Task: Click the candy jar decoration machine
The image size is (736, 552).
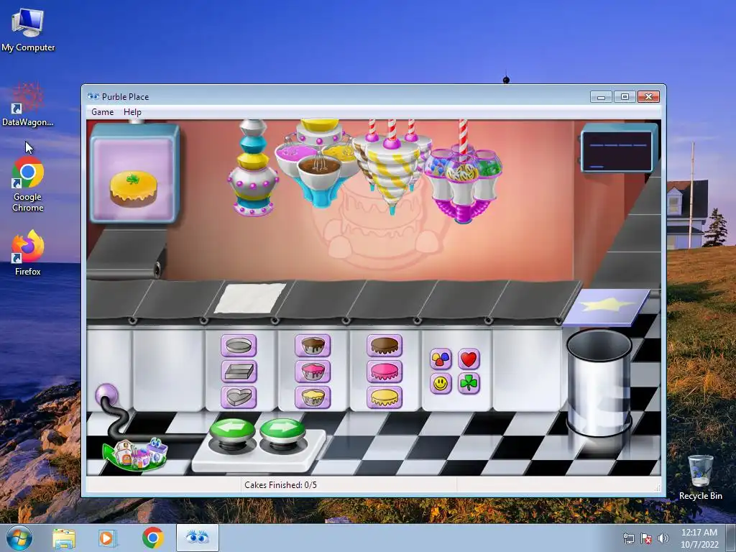Action: 464,174
